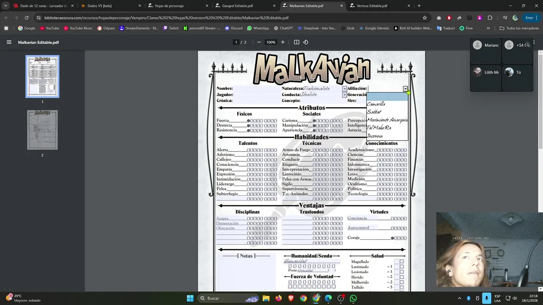The image size is (543, 305).
Task: Open File Explorer from taskbar
Action: point(266,298)
